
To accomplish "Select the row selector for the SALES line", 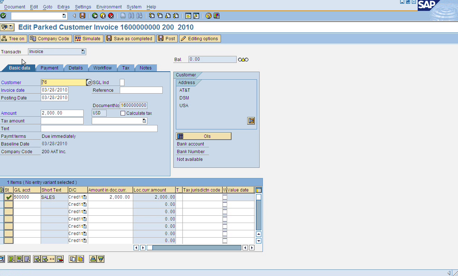I will coord(2,197).
